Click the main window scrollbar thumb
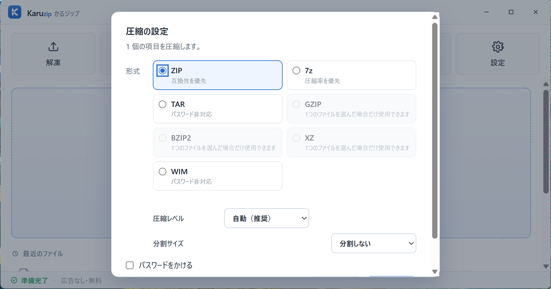This screenshot has width=551, height=289. coord(546,142)
